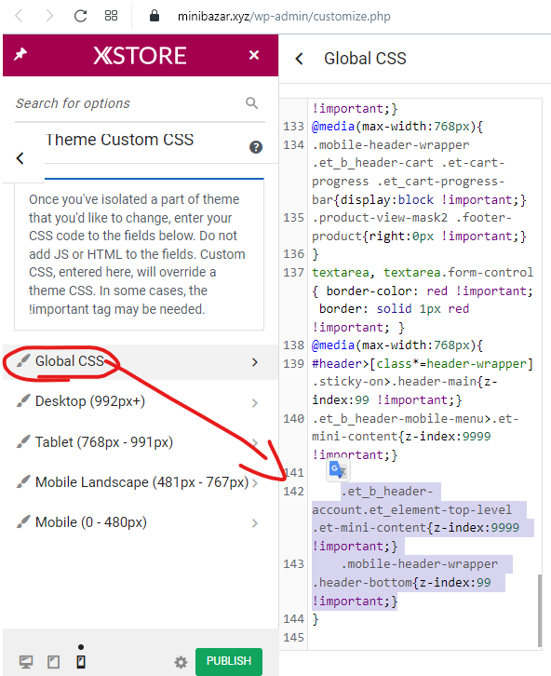Go back from Global CSS editor panel
551x676 pixels.
[x=300, y=59]
